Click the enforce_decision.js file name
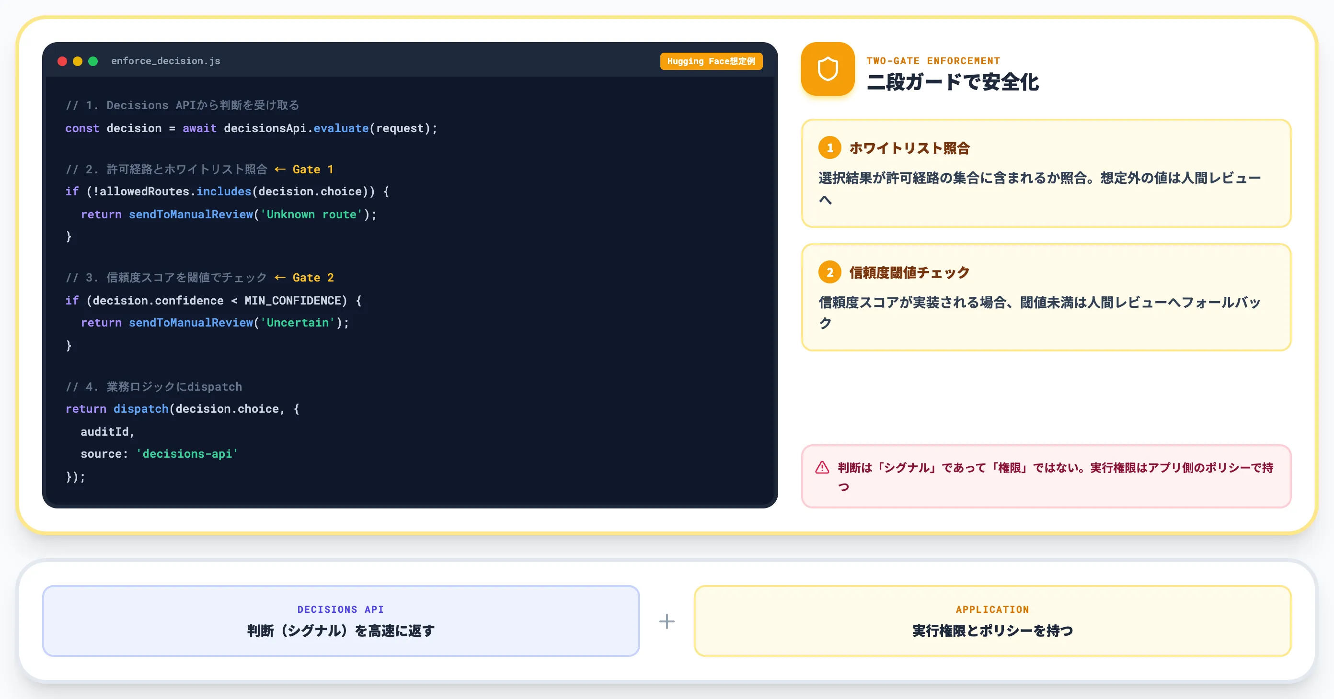 pos(166,61)
